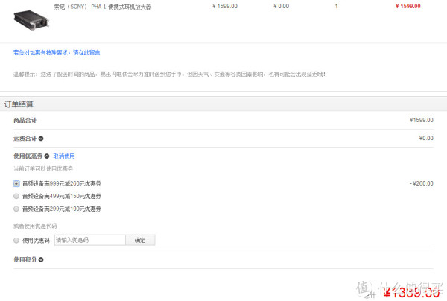Click the 满499元减150元优惠券 label text

pyautogui.click(x=62, y=196)
